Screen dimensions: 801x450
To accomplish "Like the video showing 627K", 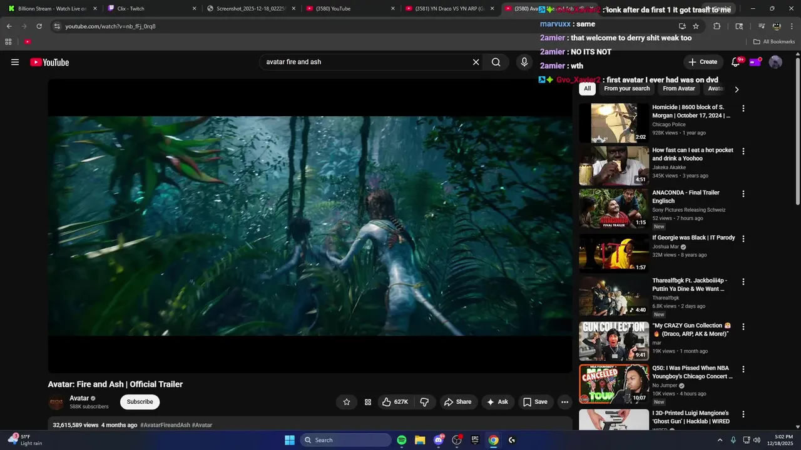I will (x=397, y=402).
